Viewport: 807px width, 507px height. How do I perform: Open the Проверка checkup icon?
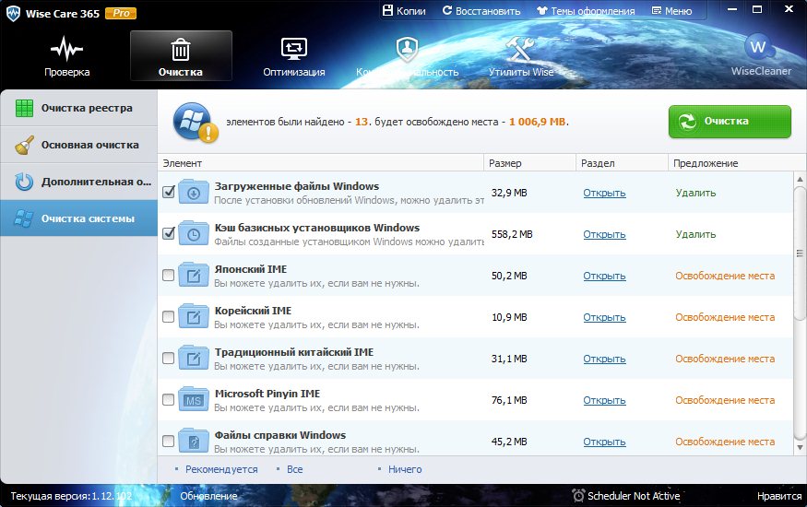pos(66,48)
